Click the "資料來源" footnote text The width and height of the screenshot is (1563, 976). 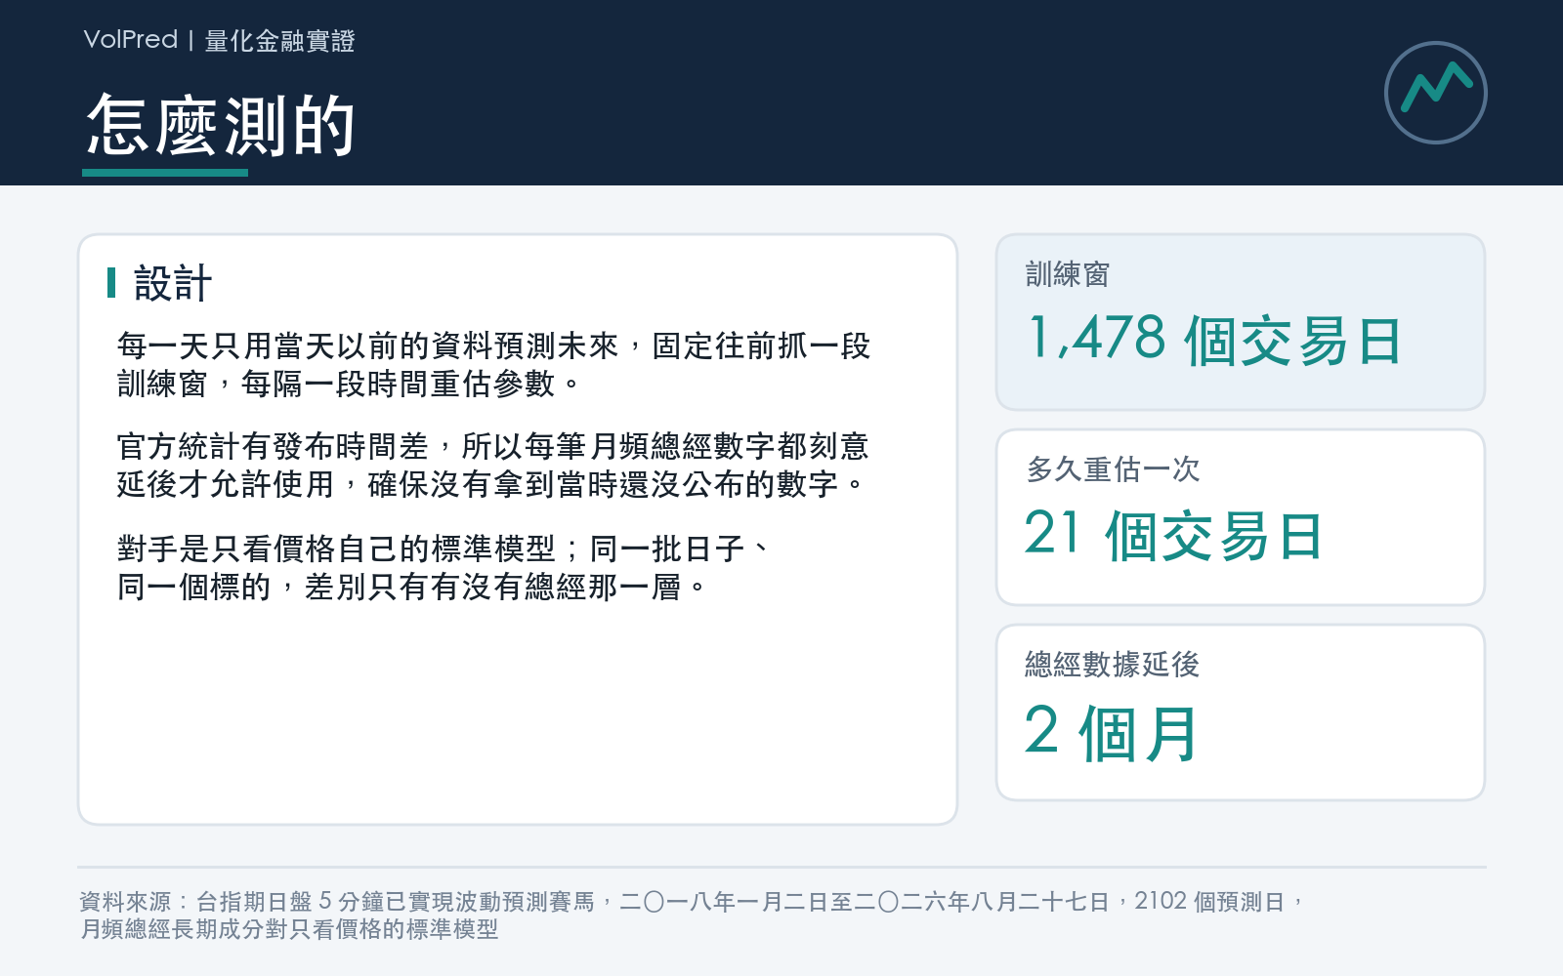click(x=692, y=915)
